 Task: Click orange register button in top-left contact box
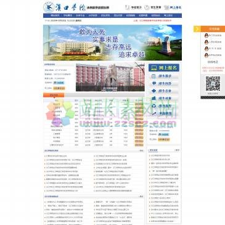[59, 88]
